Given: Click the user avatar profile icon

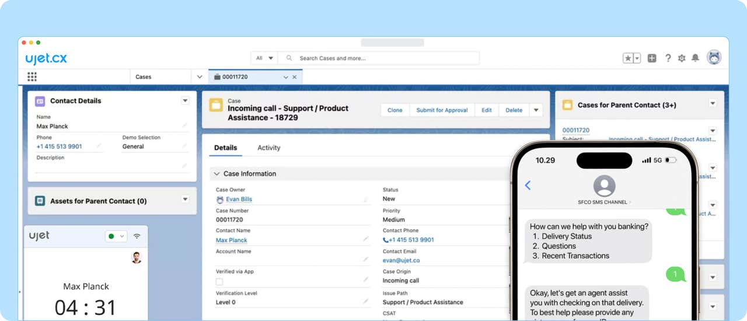Looking at the screenshot, I should [714, 57].
